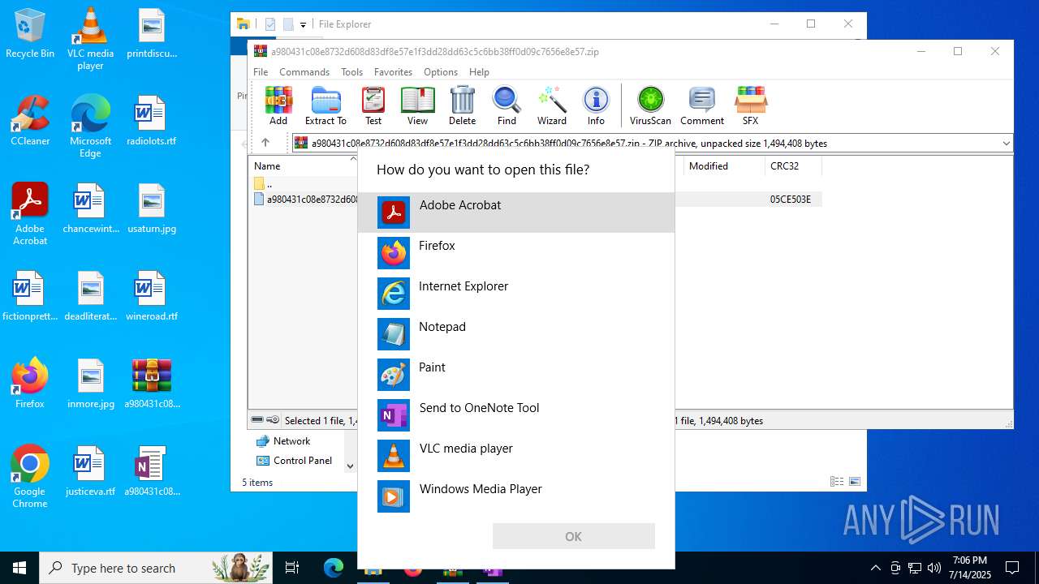Choose Adobe Acrobat to open the file
1039x584 pixels.
tap(516, 213)
